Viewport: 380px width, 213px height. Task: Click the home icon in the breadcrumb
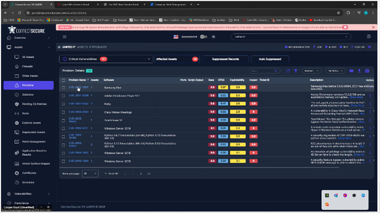click(59, 47)
